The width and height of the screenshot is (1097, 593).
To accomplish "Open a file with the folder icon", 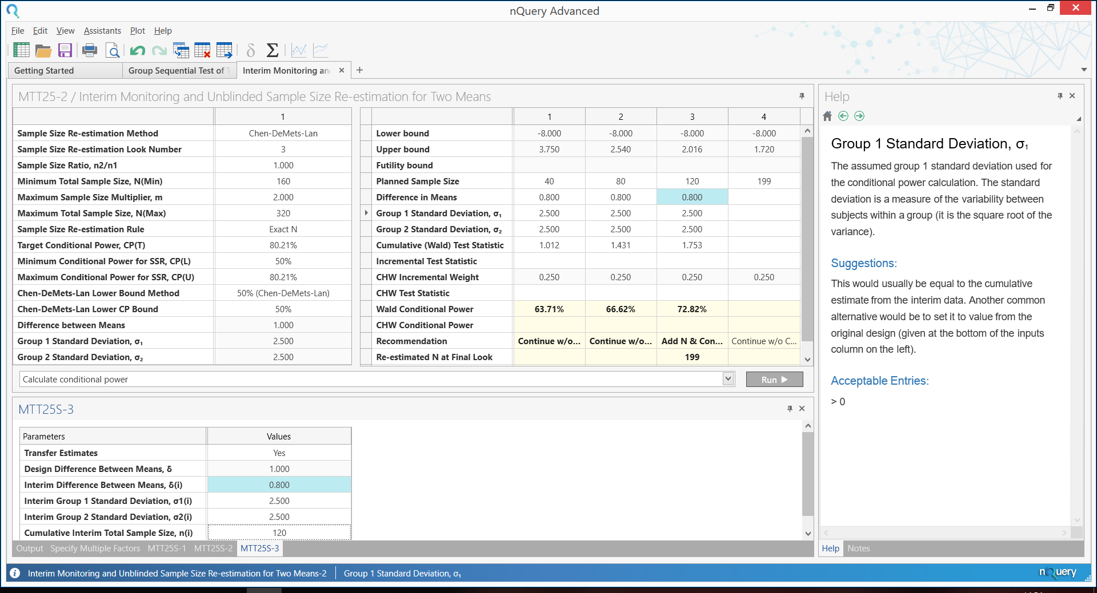I will tap(43, 51).
